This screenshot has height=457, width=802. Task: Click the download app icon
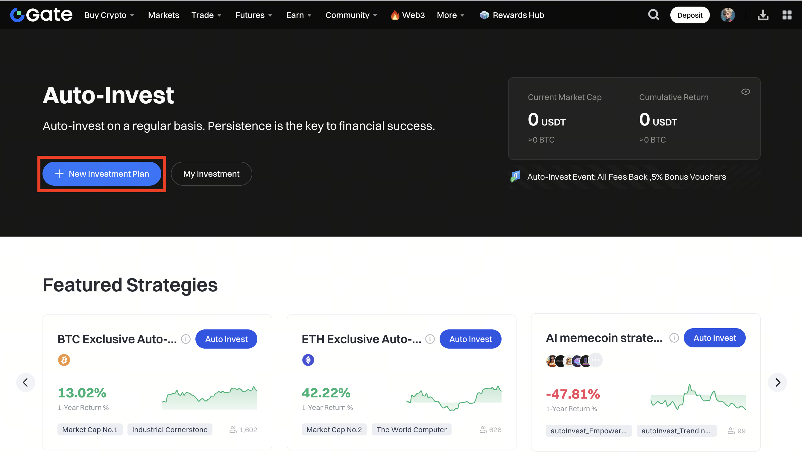[x=763, y=15]
